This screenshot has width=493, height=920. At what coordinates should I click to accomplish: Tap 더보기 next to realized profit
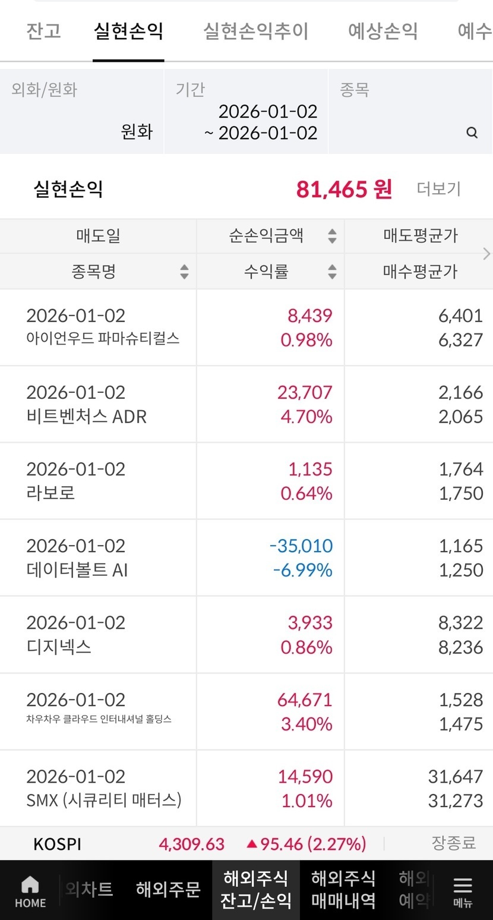tap(438, 189)
